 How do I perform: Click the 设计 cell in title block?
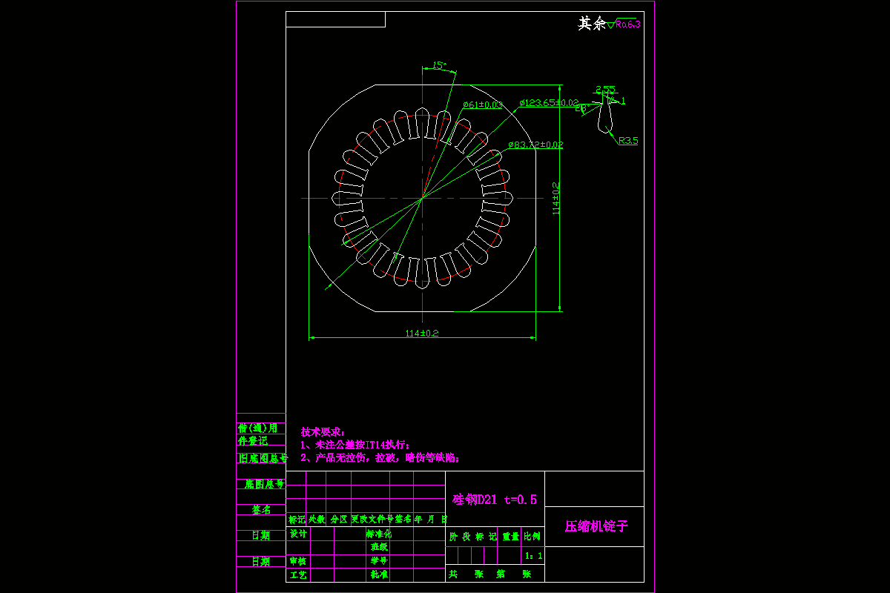click(298, 534)
